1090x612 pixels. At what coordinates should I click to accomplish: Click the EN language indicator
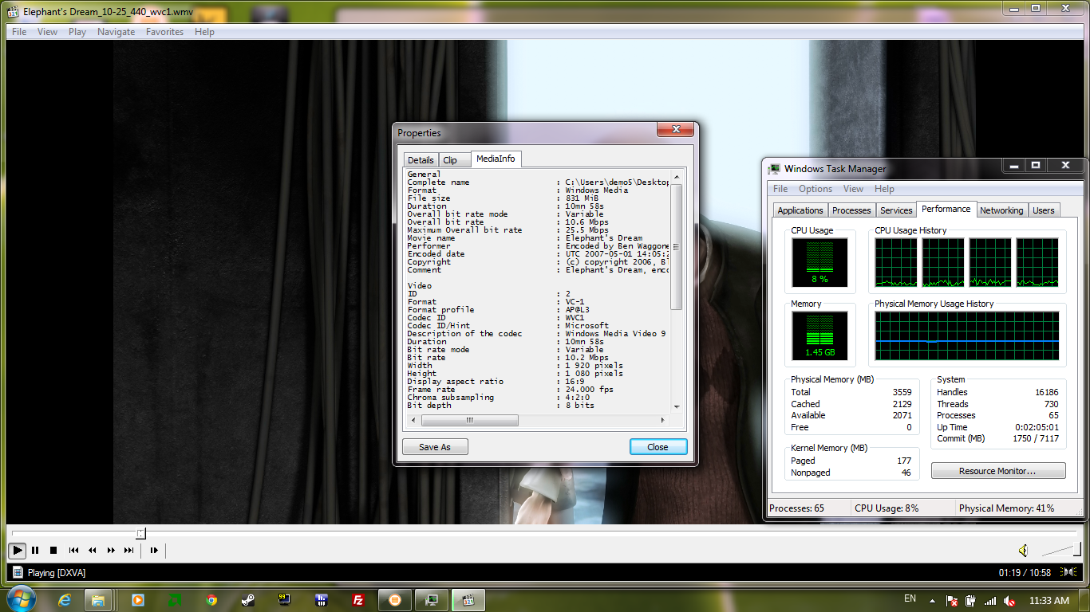point(910,598)
